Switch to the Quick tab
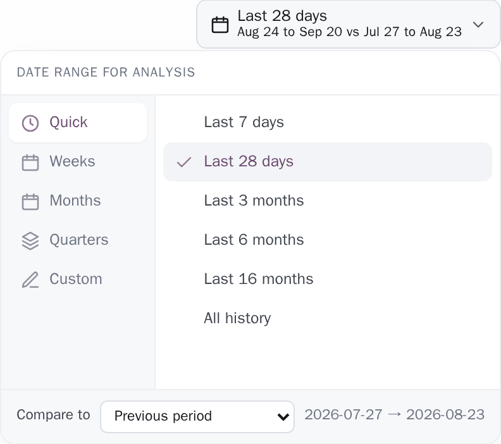 tap(78, 123)
